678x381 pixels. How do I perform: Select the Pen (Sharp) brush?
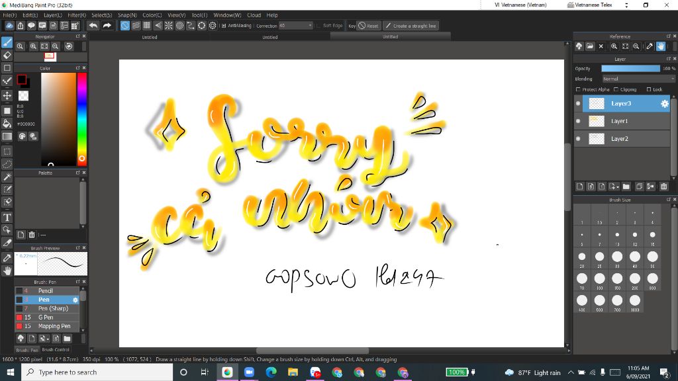47,308
